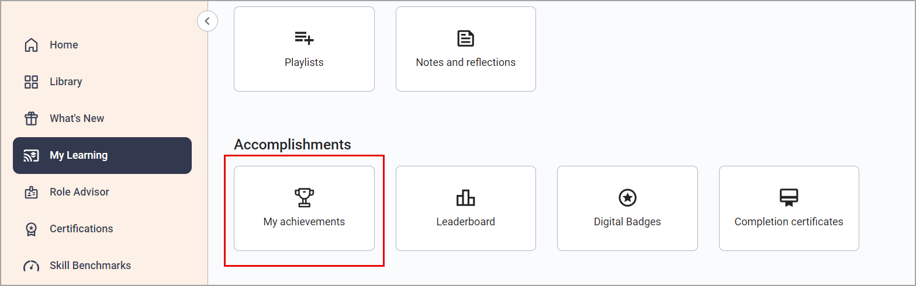Click the Home house icon in sidebar
Screen dimensions: 916x286
[31, 45]
